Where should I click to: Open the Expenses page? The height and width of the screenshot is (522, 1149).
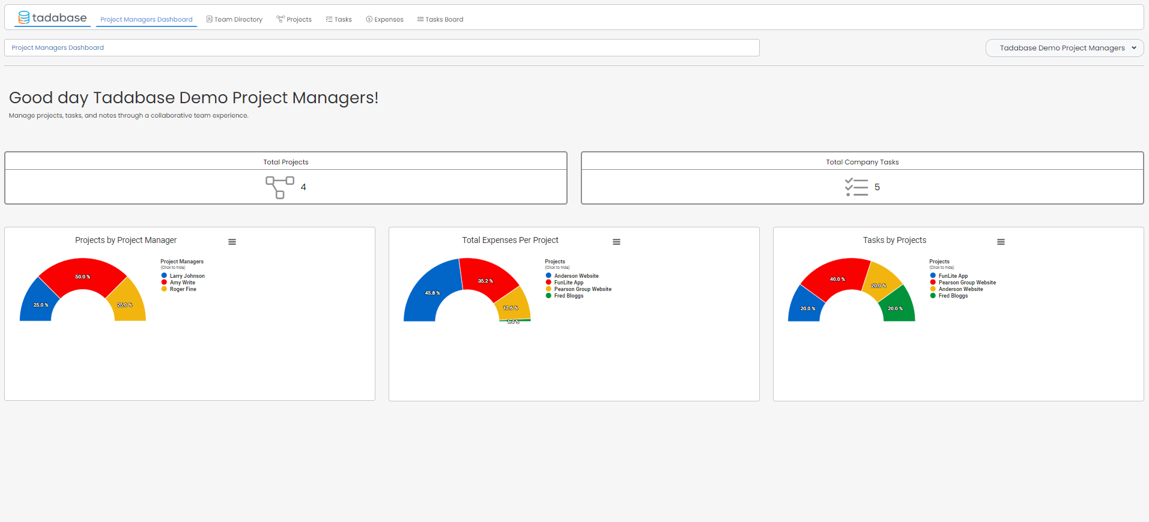tap(384, 19)
